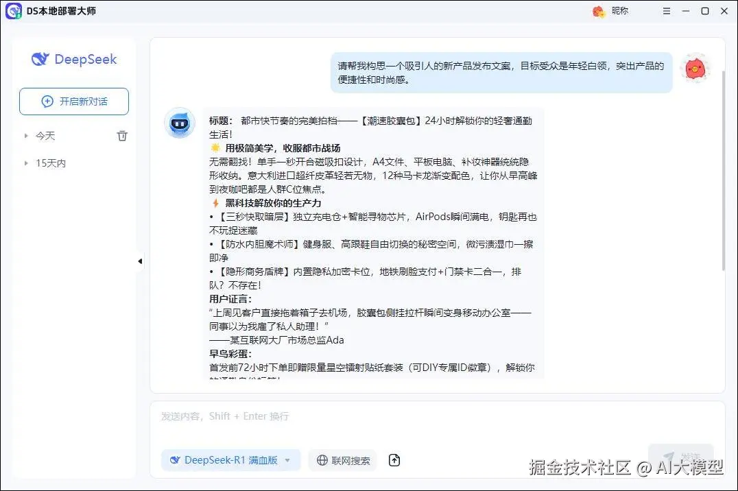738x491 pixels.
Task: Click the 开启新对话 button
Action: pyautogui.click(x=73, y=101)
